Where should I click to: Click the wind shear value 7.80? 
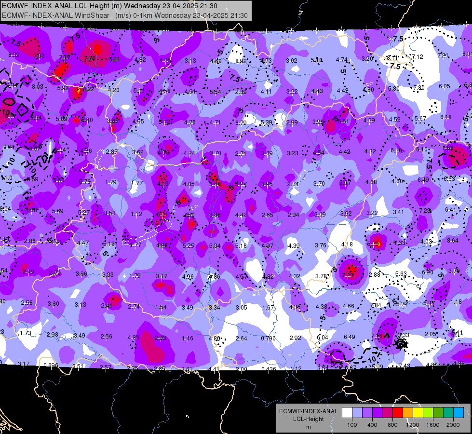click(419, 88)
